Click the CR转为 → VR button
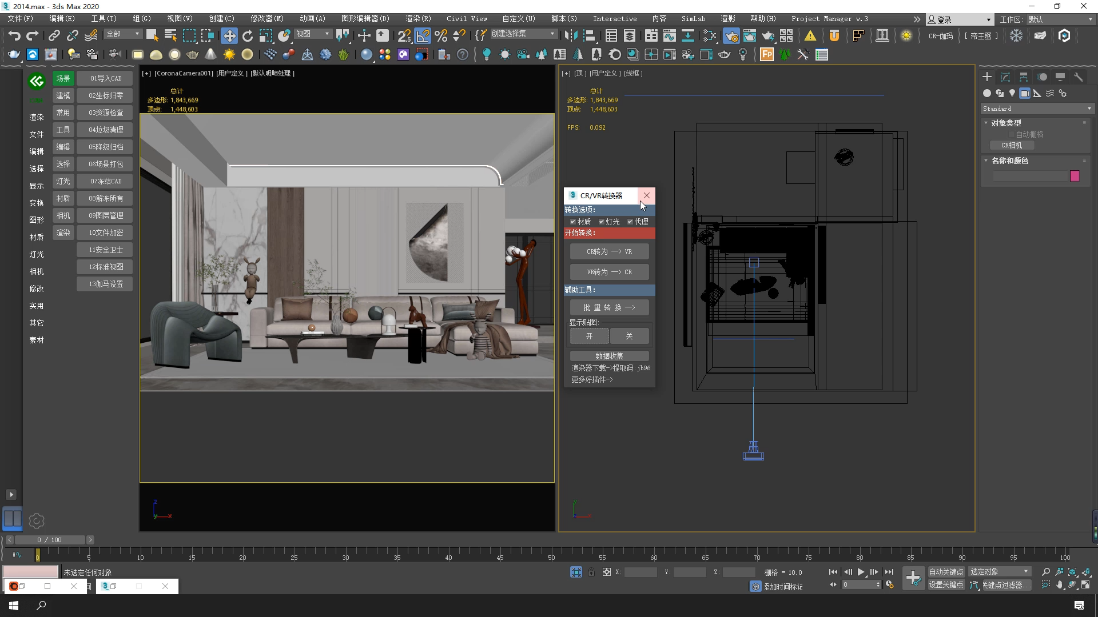This screenshot has height=617, width=1098. pos(609,251)
